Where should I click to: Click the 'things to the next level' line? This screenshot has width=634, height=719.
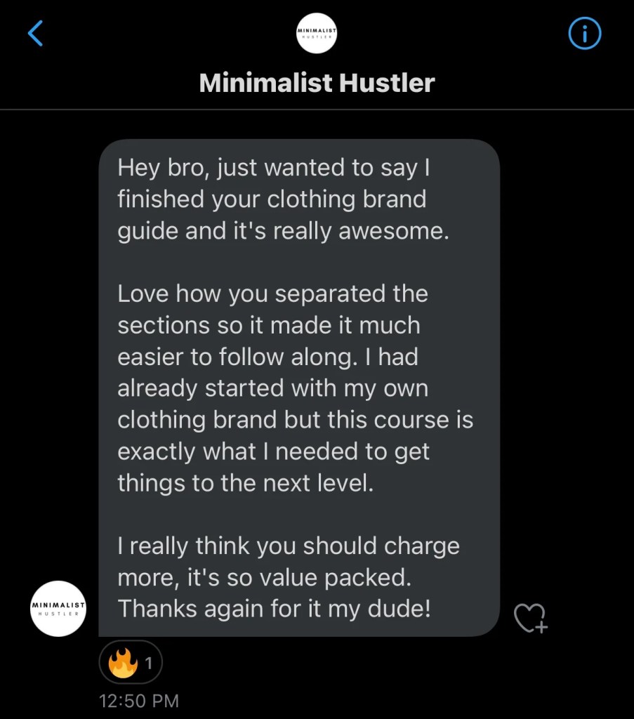pos(246,483)
